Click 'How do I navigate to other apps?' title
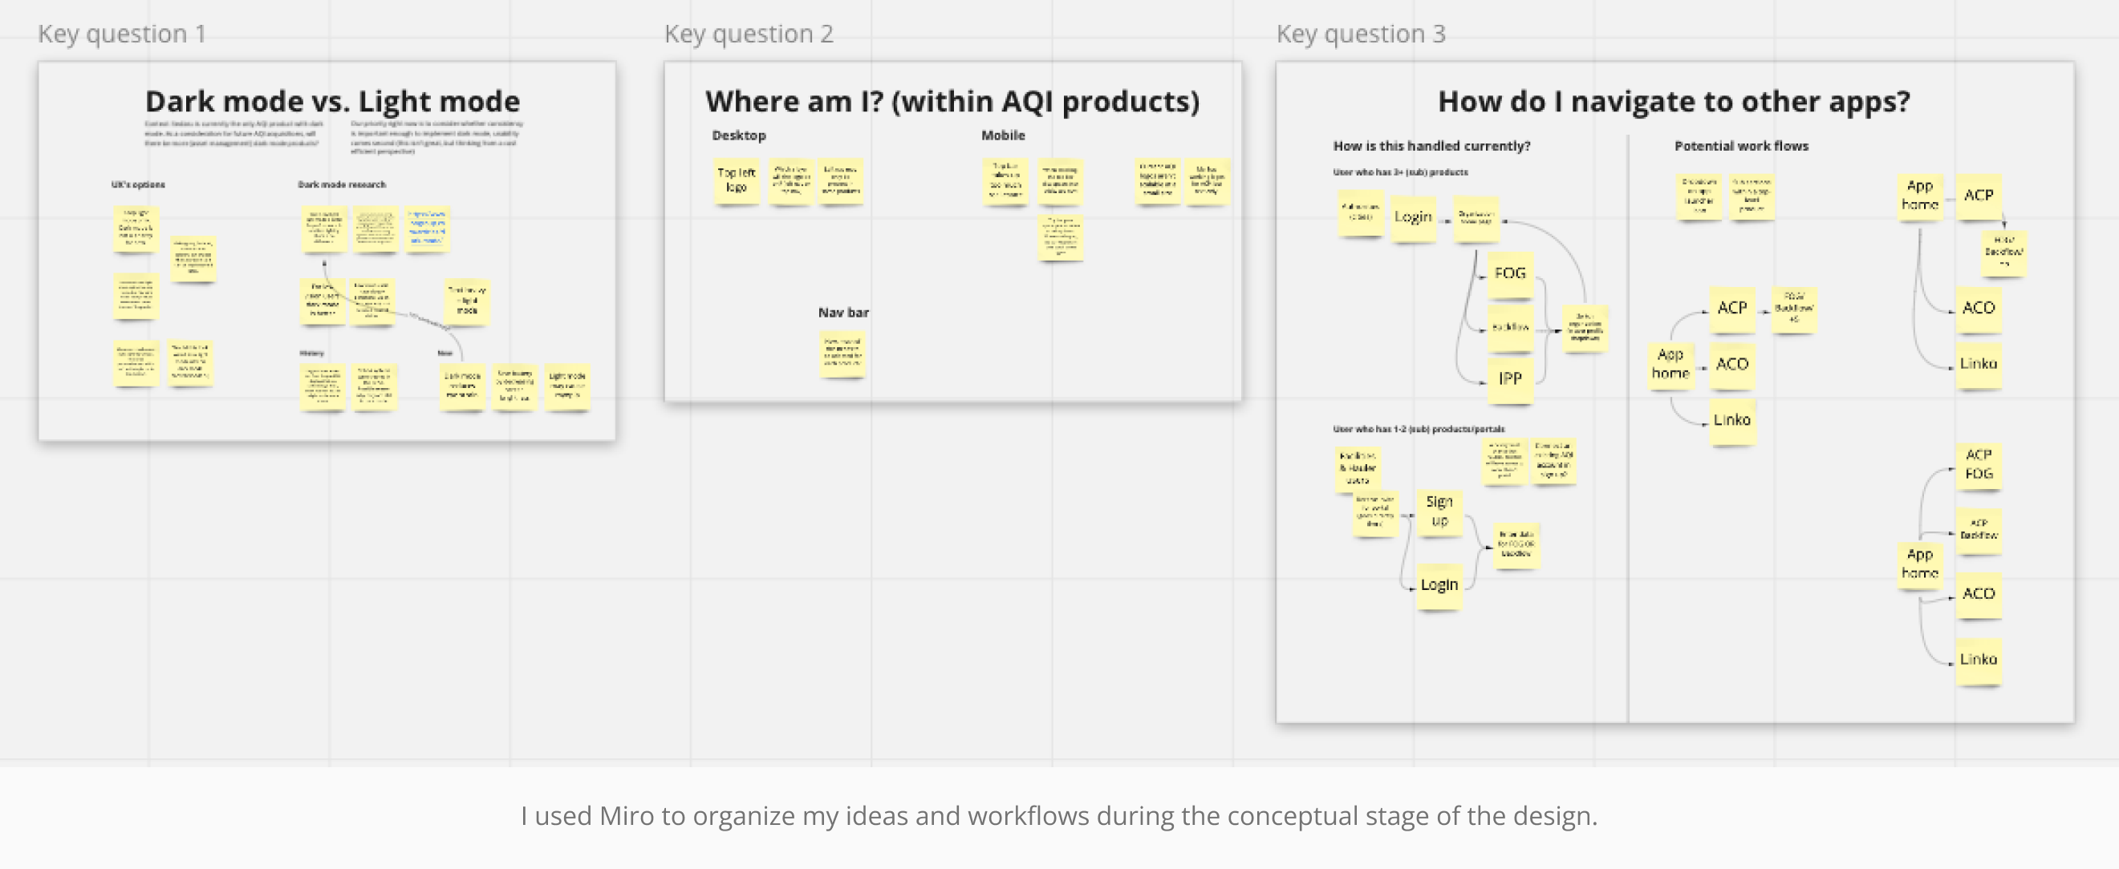This screenshot has height=869, width=2119. pos(1673,102)
